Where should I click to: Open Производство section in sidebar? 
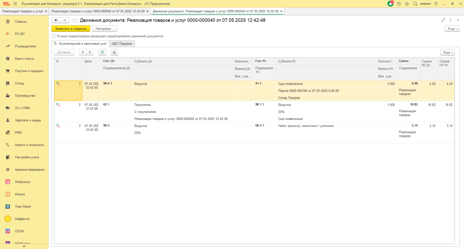pos(24,96)
